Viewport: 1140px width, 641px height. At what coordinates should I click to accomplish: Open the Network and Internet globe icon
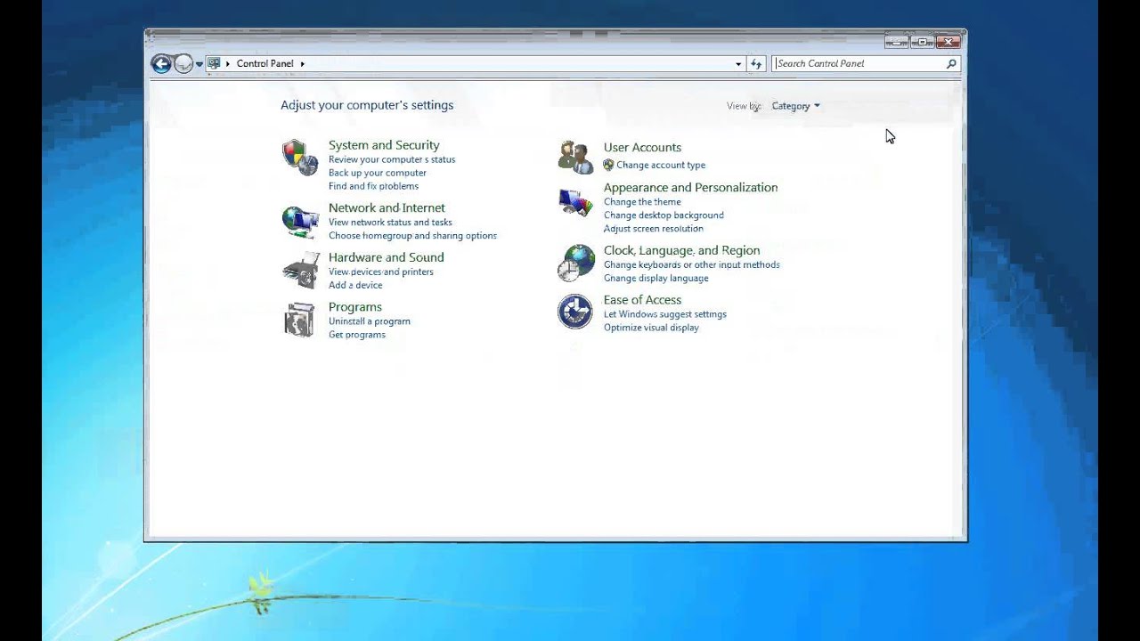click(300, 221)
